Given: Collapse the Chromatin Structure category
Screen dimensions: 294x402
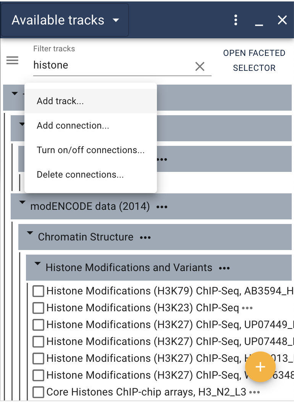Looking at the screenshot, I should coord(30,233).
